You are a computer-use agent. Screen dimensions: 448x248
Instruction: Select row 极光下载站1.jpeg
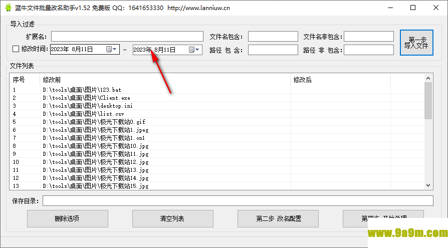tap(216, 130)
